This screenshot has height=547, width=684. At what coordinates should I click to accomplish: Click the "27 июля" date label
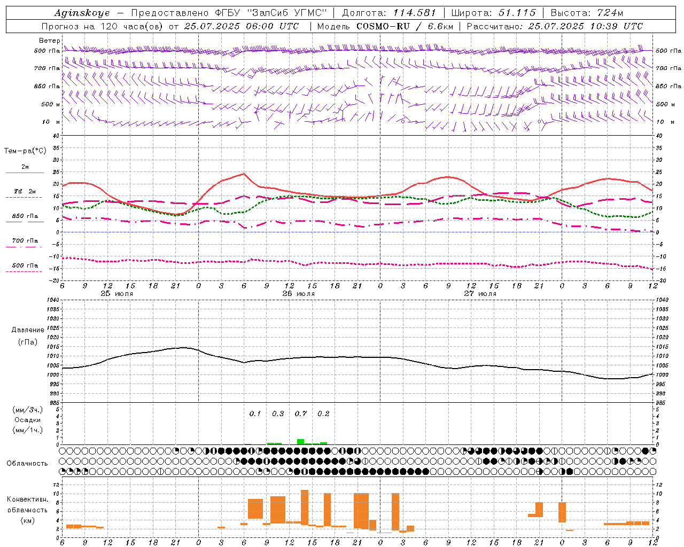click(x=480, y=294)
